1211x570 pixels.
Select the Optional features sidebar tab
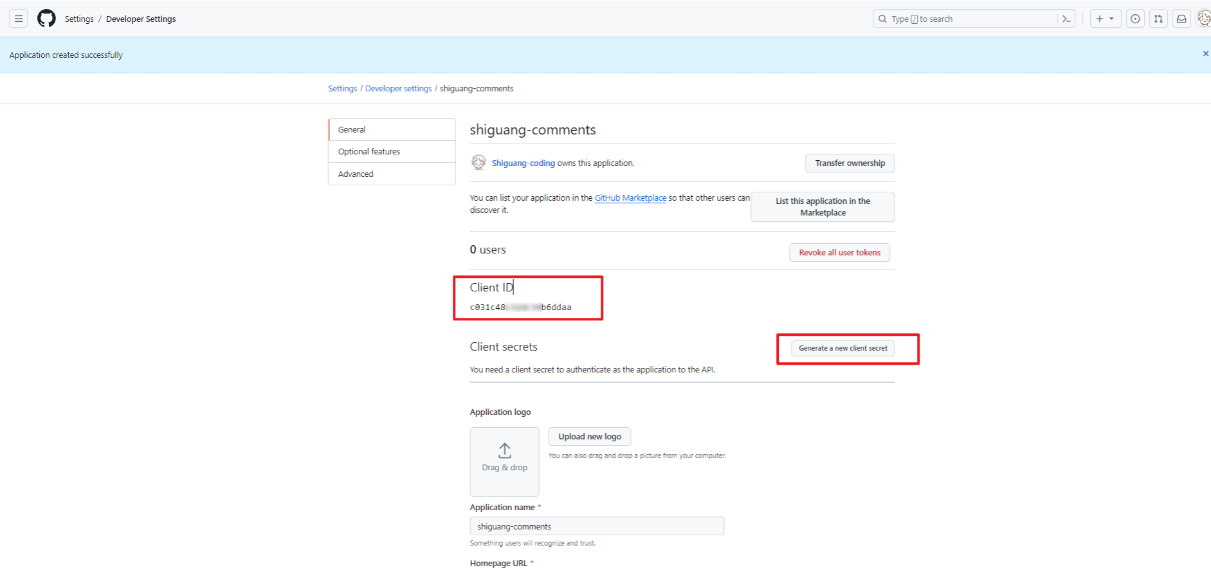coord(392,151)
